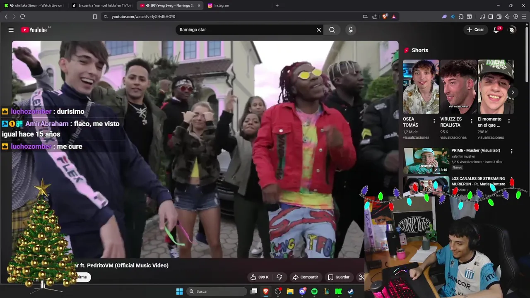This screenshot has height=298, width=530.
Task: Switch to the TikTok 'memuel habla' tab
Action: click(101, 5)
